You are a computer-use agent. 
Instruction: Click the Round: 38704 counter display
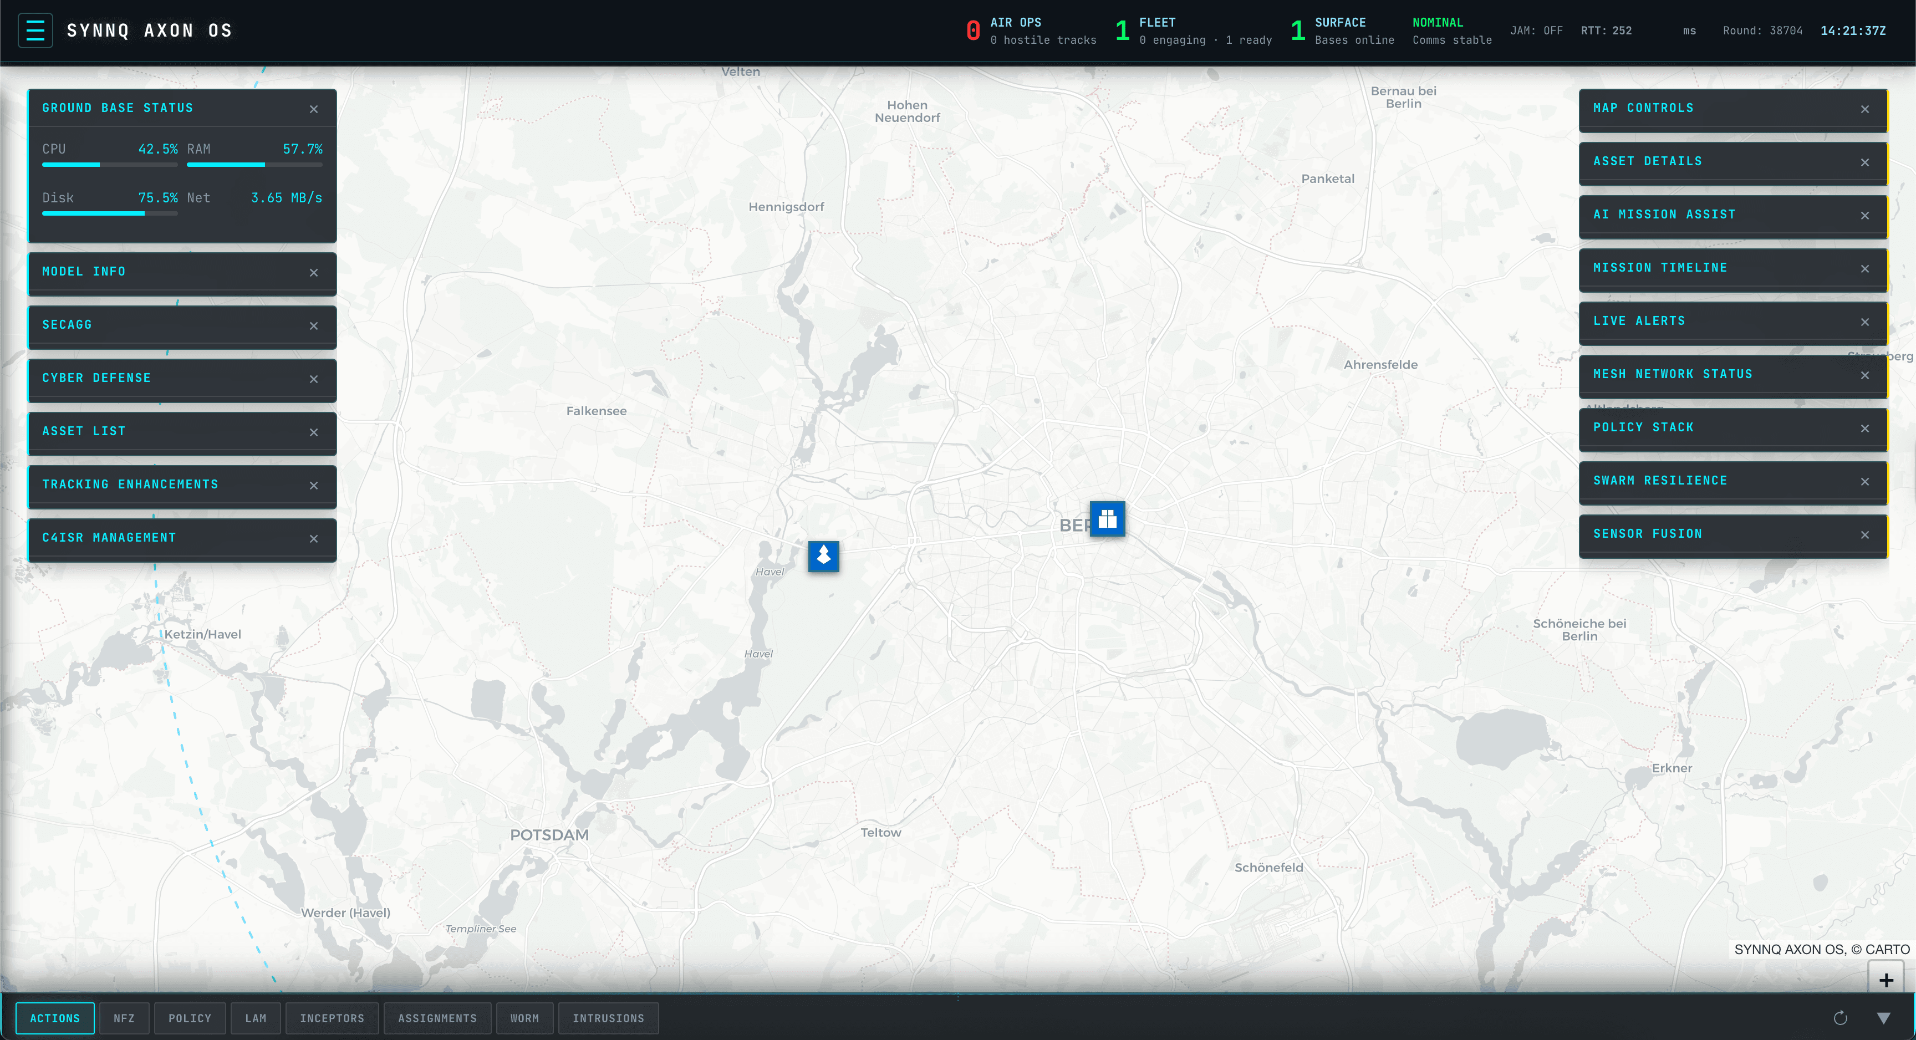click(1763, 30)
